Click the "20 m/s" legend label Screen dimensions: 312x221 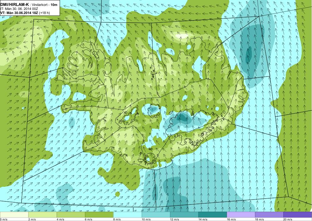(x=288, y=219)
